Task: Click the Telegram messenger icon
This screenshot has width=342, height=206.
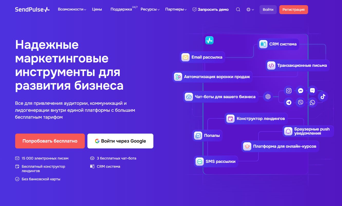Action: click(289, 102)
